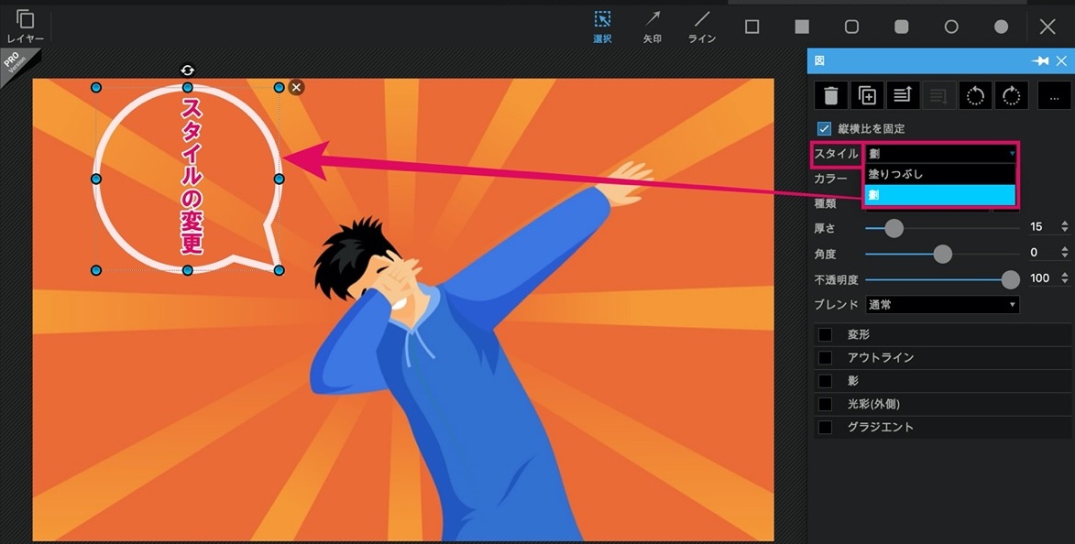
Task: Open the レイヤー layers panel
Action: (26, 27)
